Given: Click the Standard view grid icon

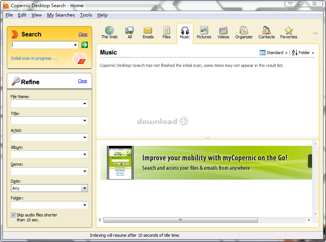Looking at the screenshot, I should tap(262, 53).
